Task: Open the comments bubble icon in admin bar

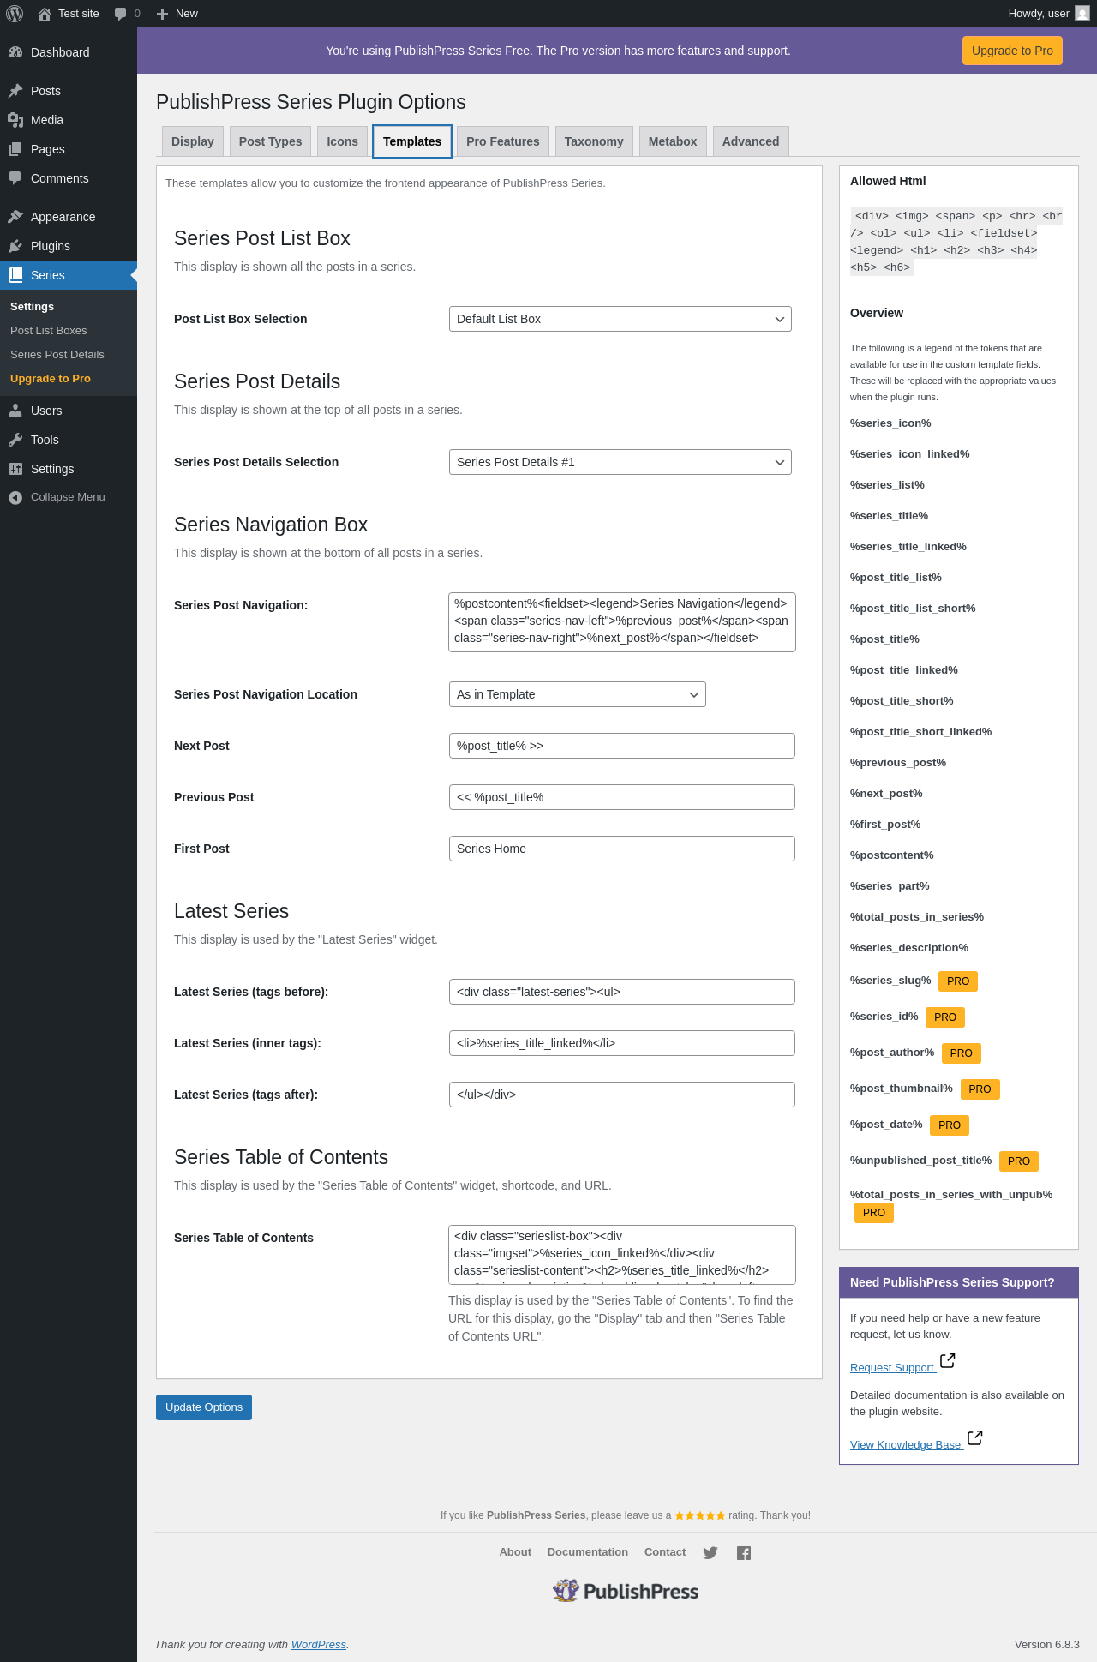Action: (120, 14)
